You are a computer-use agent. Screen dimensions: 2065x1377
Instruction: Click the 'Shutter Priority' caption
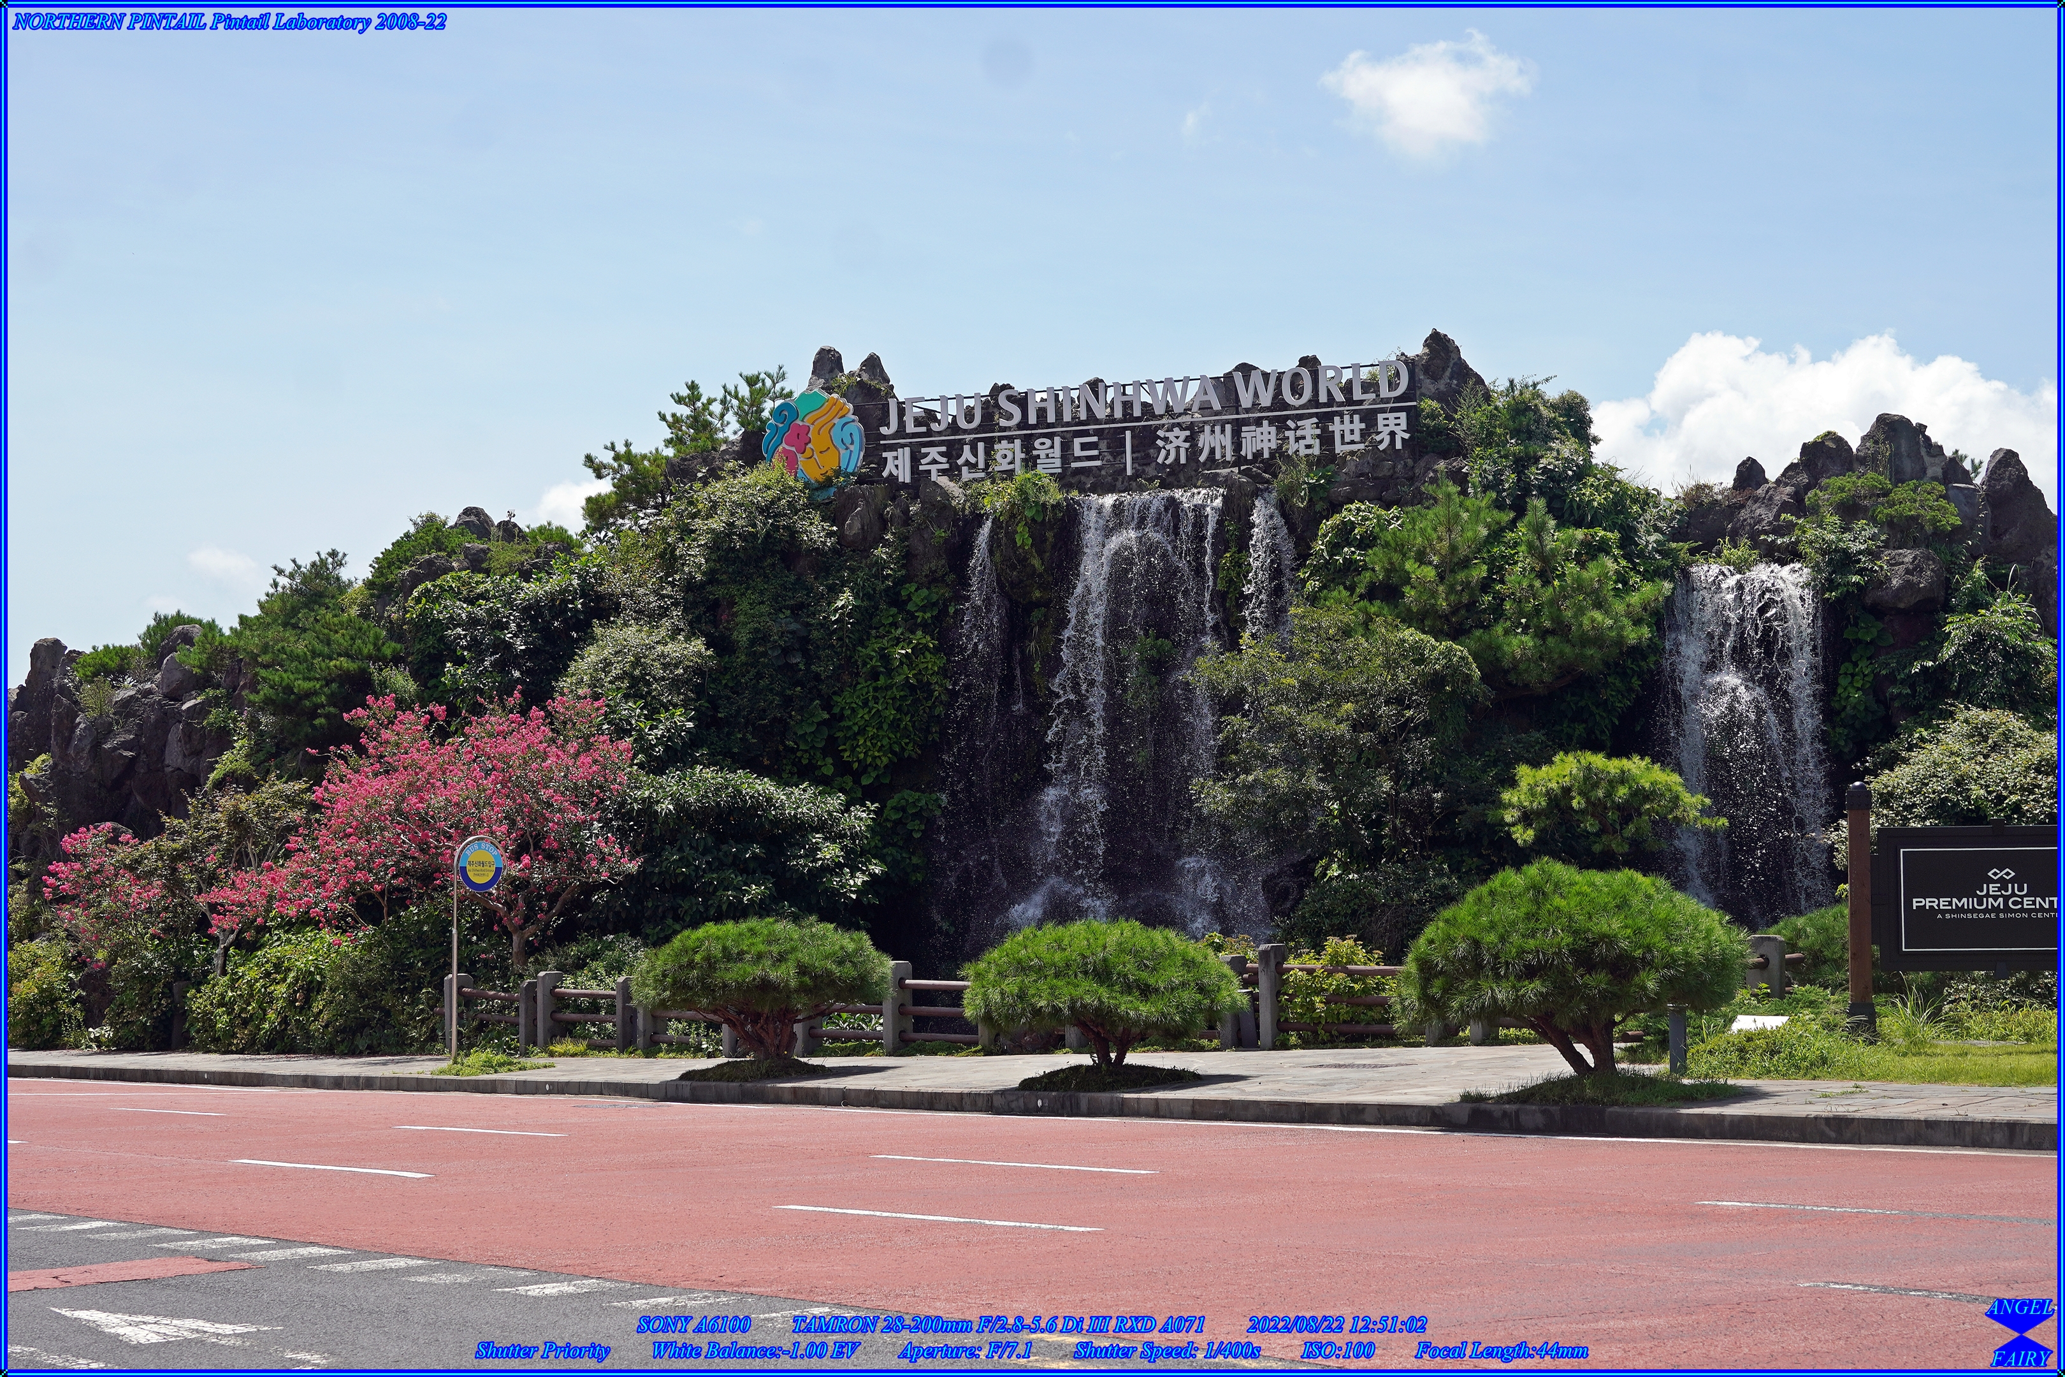tap(542, 1351)
